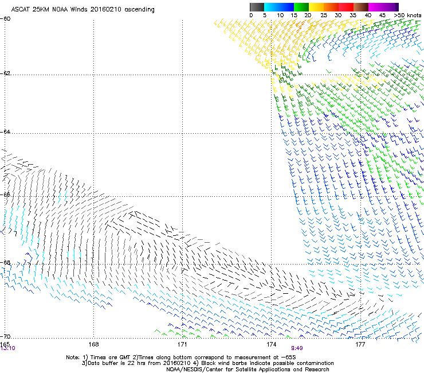424x373 pixels.
Task: Click the '165' longitude axis label
Action: (5, 344)
